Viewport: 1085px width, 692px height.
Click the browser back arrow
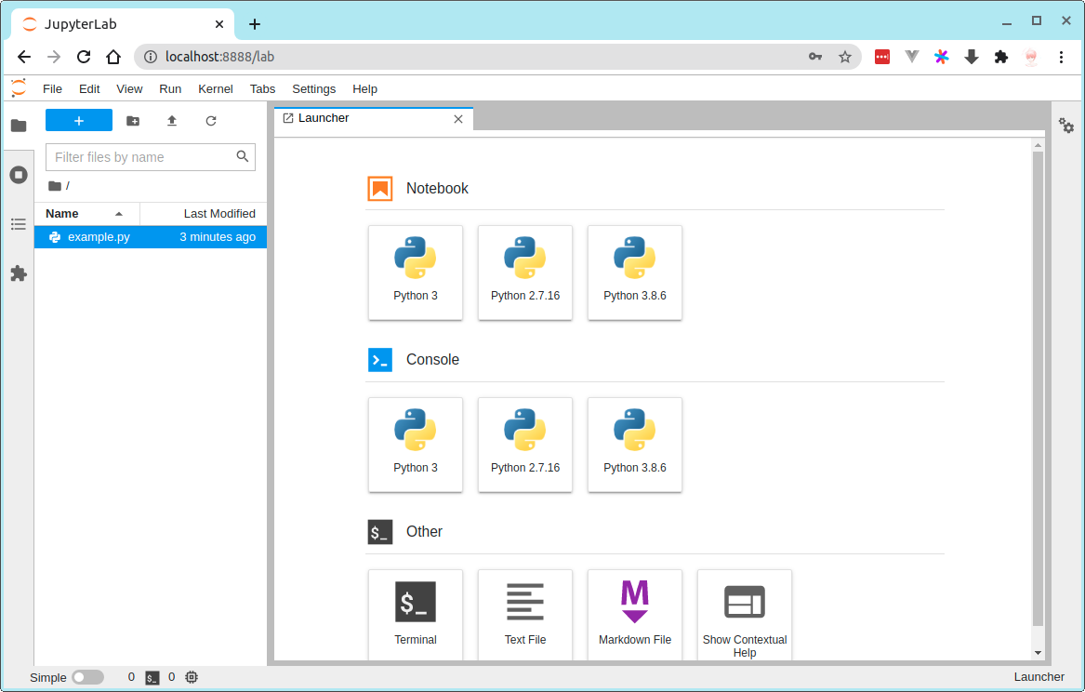click(24, 57)
